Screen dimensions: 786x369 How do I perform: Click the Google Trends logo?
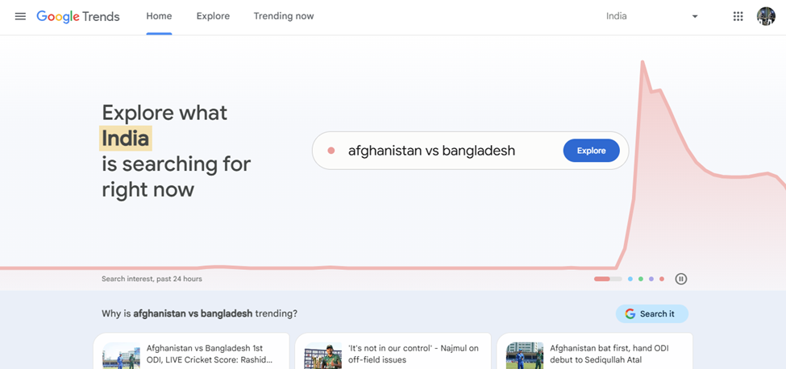pos(77,17)
